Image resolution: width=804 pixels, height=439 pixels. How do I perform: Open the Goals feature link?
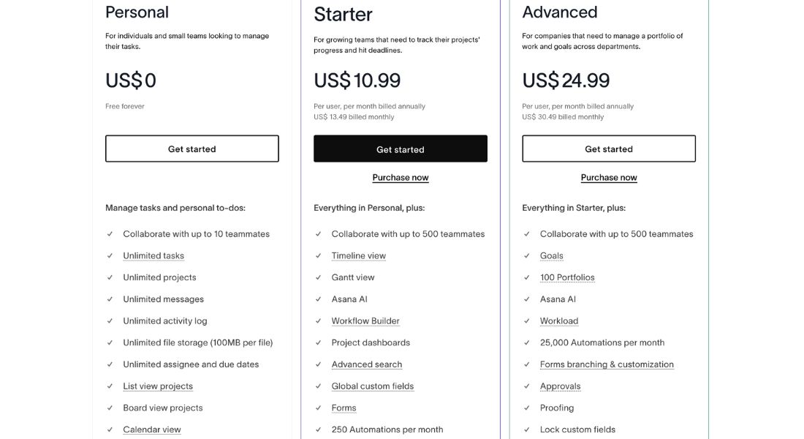click(x=551, y=255)
